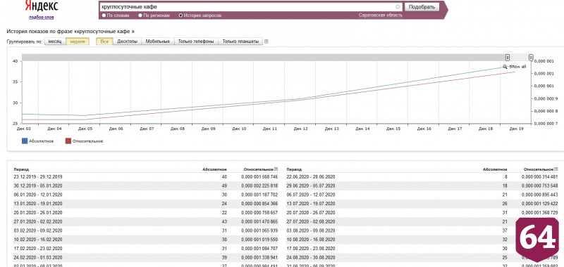Toggle the red Относительное legend swatch
The width and height of the screenshot is (564, 267).
click(68, 141)
